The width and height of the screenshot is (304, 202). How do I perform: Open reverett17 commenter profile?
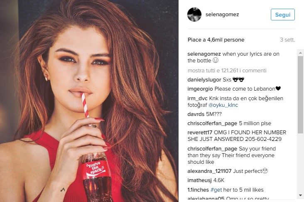pyautogui.click(x=200, y=132)
